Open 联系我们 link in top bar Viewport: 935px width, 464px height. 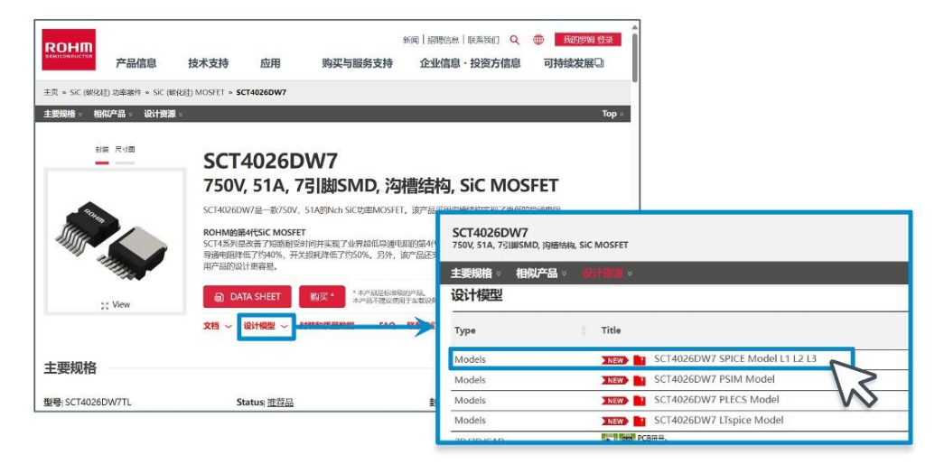pyautogui.click(x=483, y=40)
